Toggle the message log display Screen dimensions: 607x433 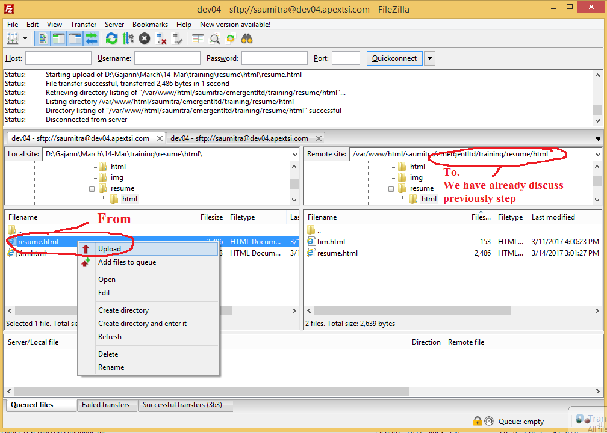43,38
